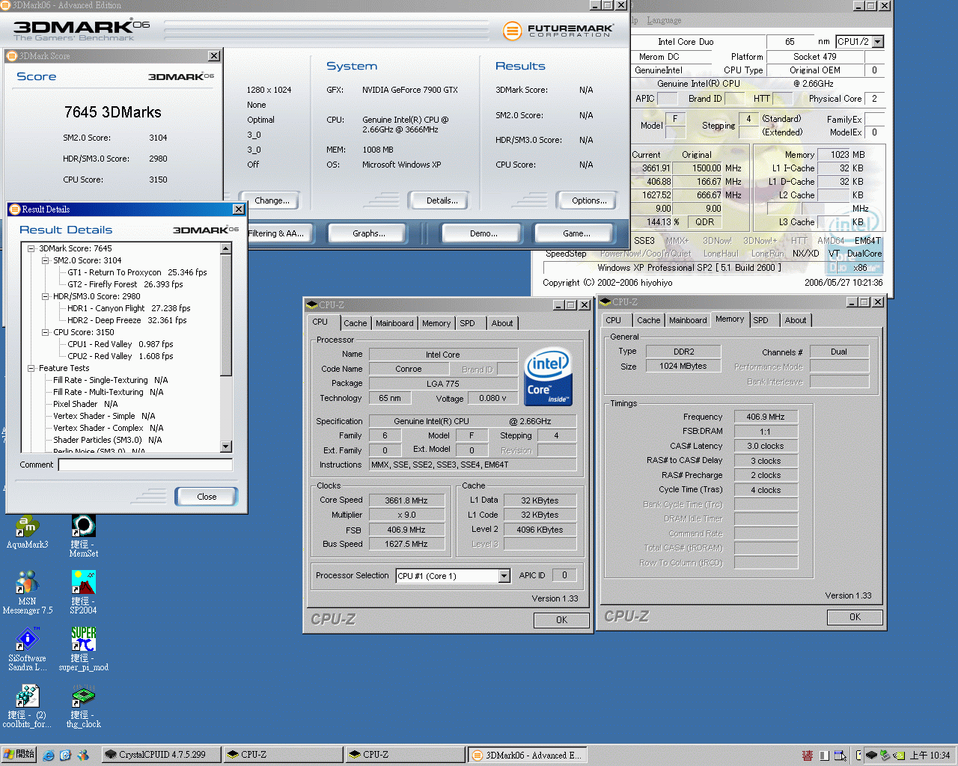This screenshot has width=958, height=766.
Task: Open the Processor Selection dropdown in CPU-Z
Action: [504, 576]
